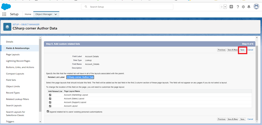Screen dimensions: 262x125
Task: Uncheck Account (Support) Layout checkbox
Action: pos(50,102)
